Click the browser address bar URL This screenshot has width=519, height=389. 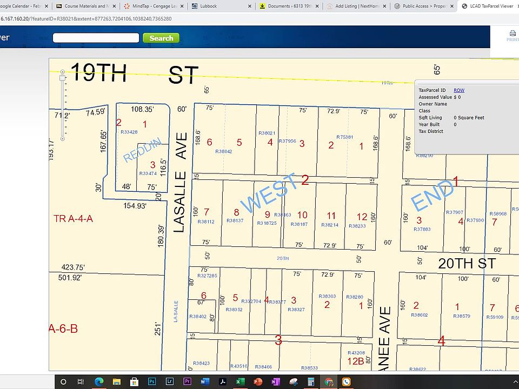pyautogui.click(x=86, y=19)
